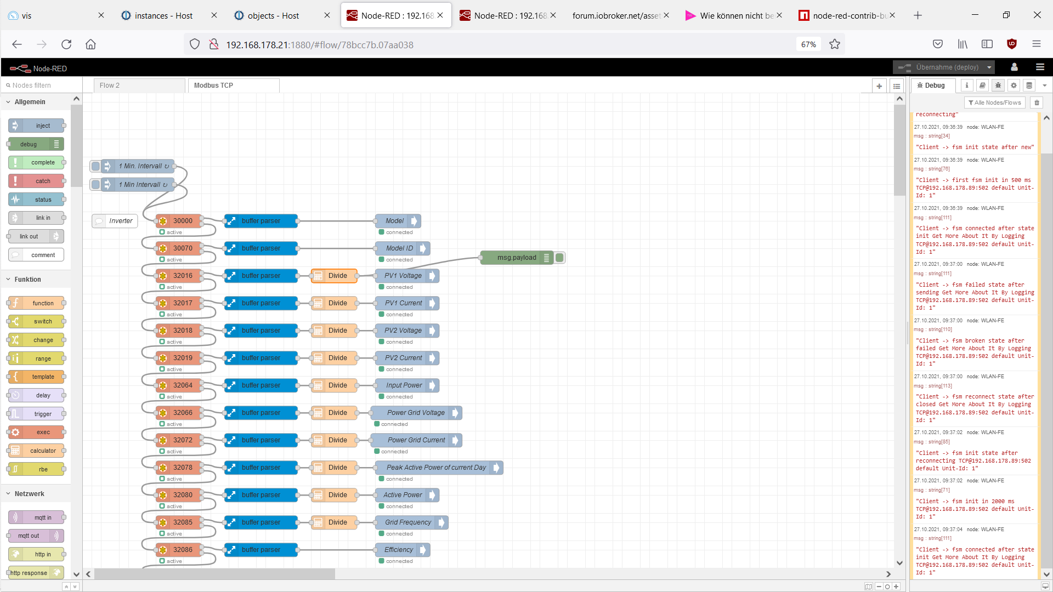Click vertical canvas scrollbar thumb
This screenshot has width=1053, height=592.
pos(899,149)
